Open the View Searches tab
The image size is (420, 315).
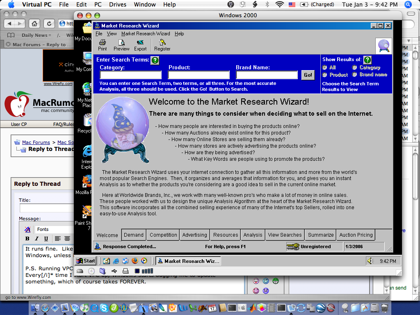point(285,235)
